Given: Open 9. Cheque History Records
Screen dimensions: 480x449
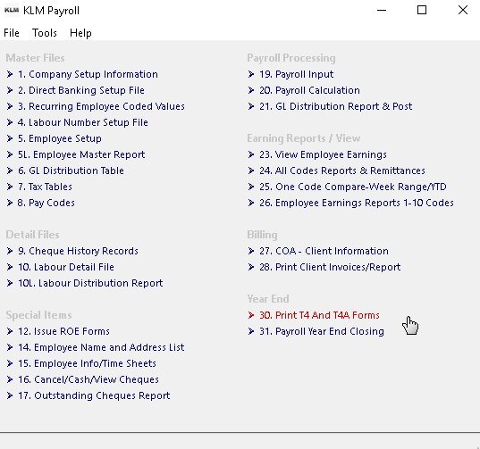Looking at the screenshot, I should coord(78,251).
